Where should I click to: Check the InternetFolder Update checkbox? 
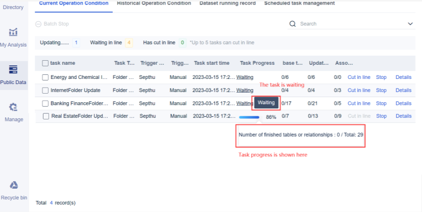(x=45, y=91)
